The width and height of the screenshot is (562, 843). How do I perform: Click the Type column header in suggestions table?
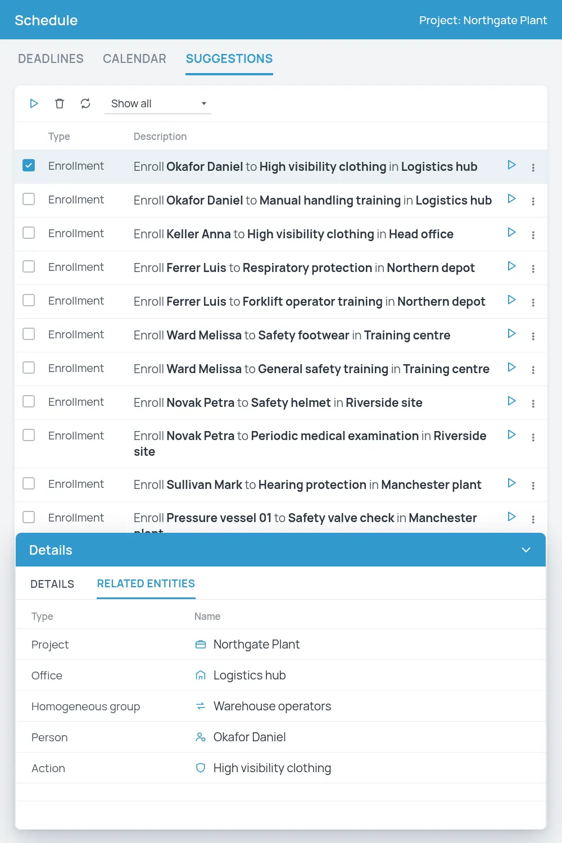click(x=59, y=137)
